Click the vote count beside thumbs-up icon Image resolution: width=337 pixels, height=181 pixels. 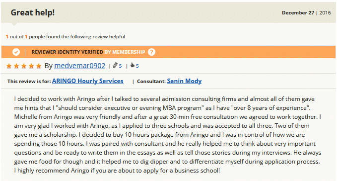point(137,66)
